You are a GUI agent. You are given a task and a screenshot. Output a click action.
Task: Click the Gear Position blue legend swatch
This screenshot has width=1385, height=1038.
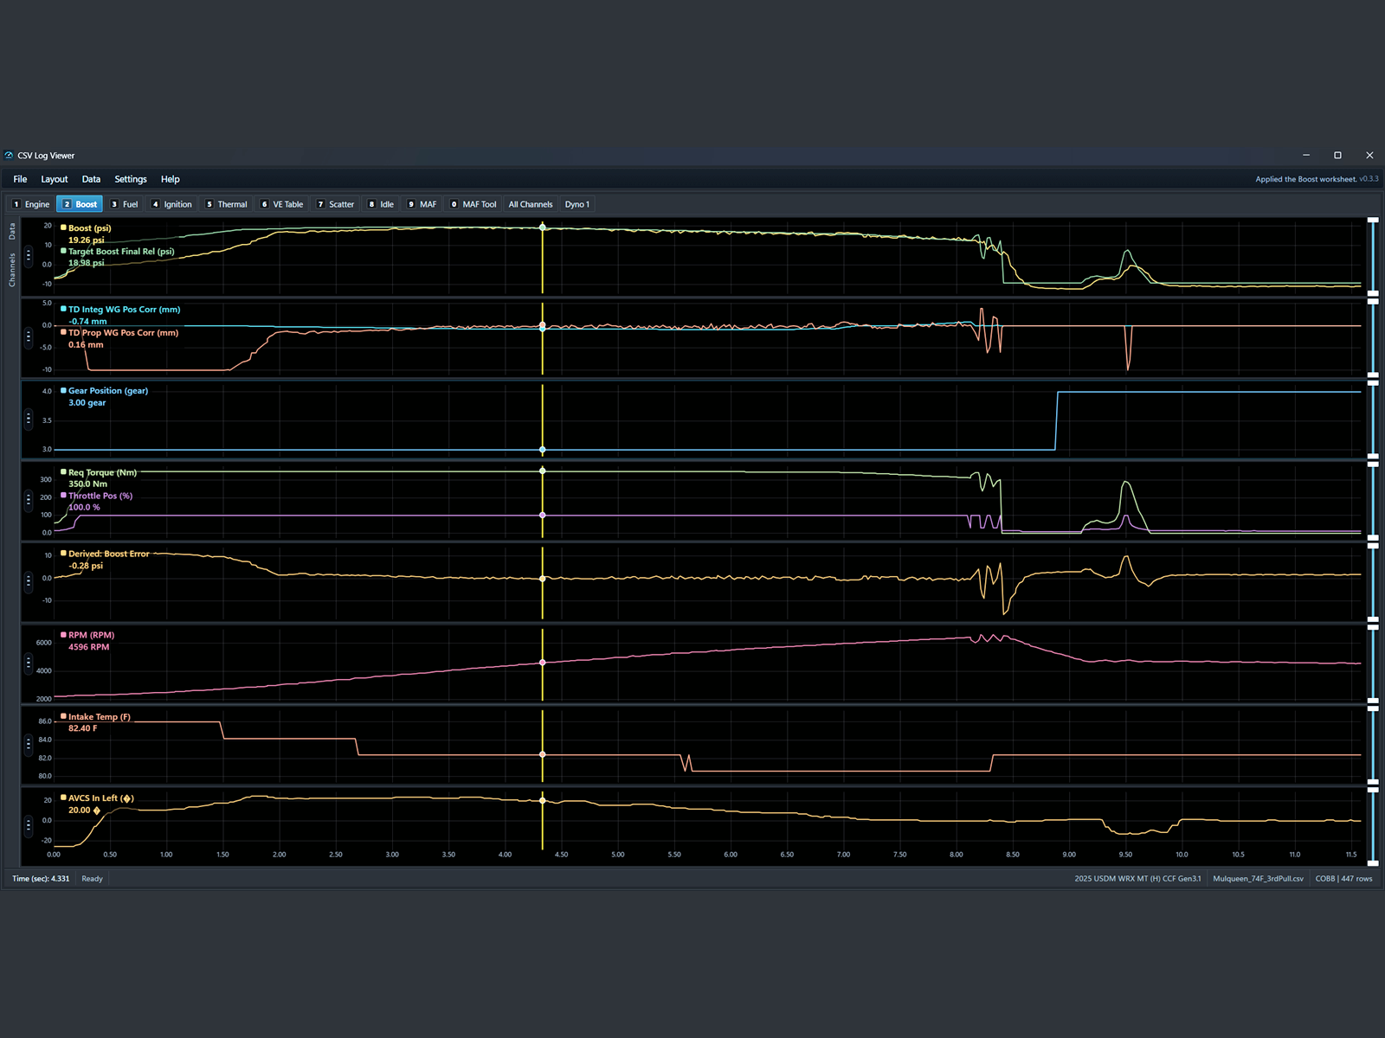pyautogui.click(x=63, y=390)
